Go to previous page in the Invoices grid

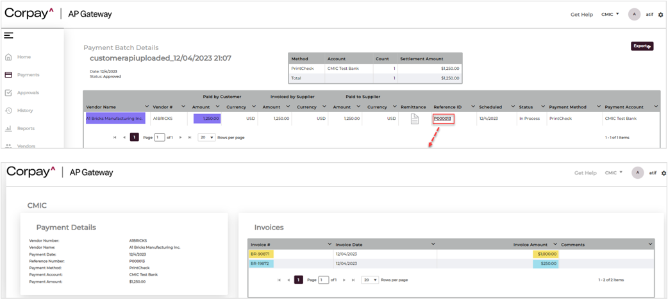pos(288,280)
